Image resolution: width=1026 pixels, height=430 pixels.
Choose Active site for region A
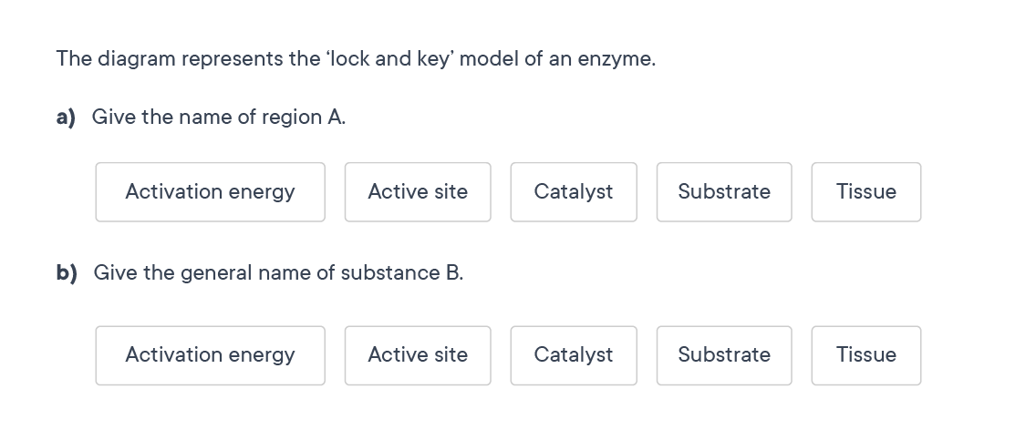[x=418, y=192]
